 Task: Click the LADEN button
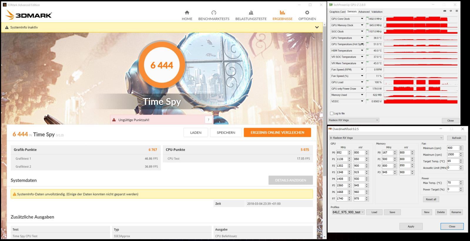click(x=196, y=132)
